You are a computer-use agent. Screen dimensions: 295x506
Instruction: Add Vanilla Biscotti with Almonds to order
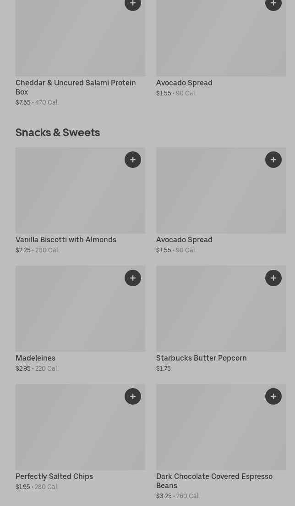tap(133, 160)
